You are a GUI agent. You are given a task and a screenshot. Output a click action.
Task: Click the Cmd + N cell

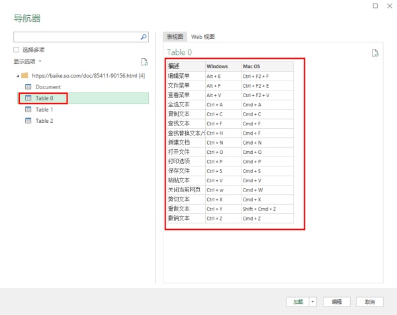point(267,143)
